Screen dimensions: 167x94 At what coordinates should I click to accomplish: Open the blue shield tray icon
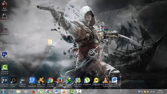[139, 92]
